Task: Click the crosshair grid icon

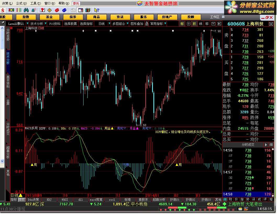Action: [x=189, y=24]
